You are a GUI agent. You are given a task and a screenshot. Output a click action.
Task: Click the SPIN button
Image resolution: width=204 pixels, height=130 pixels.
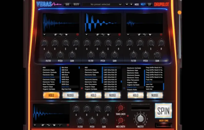pos(163,111)
